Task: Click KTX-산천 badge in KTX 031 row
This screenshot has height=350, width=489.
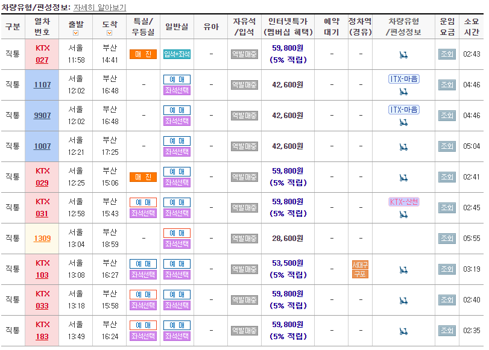Action: tap(404, 202)
